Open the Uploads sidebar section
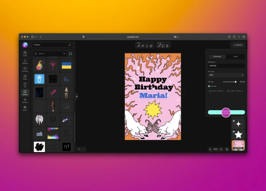Screen dimensions: 266x191 pos(25,61)
